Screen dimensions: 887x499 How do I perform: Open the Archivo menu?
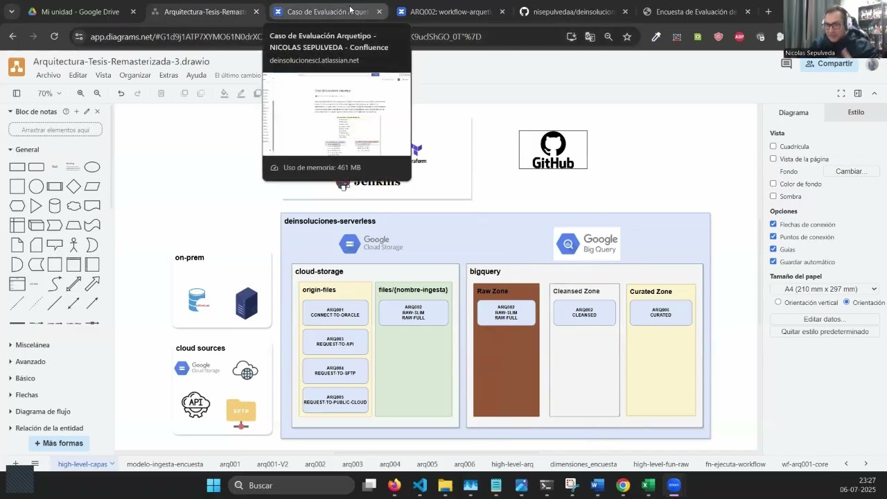coord(49,75)
